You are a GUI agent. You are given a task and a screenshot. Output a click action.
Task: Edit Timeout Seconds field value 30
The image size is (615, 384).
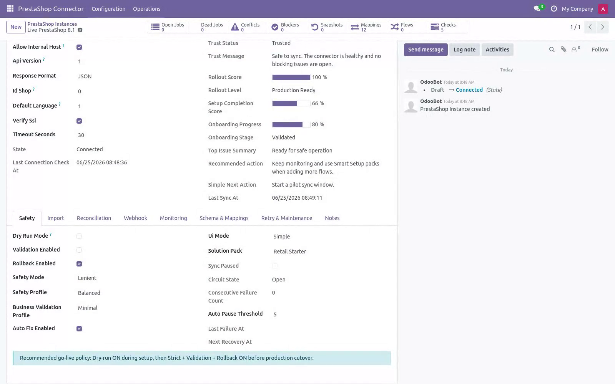tap(135, 135)
